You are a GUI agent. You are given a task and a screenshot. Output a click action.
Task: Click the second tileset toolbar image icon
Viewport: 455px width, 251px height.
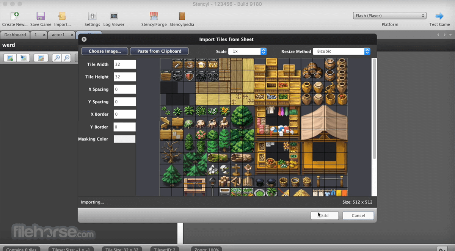23,58
